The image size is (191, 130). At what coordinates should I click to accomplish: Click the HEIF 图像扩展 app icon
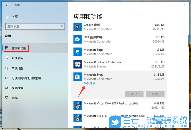tap(77, 39)
